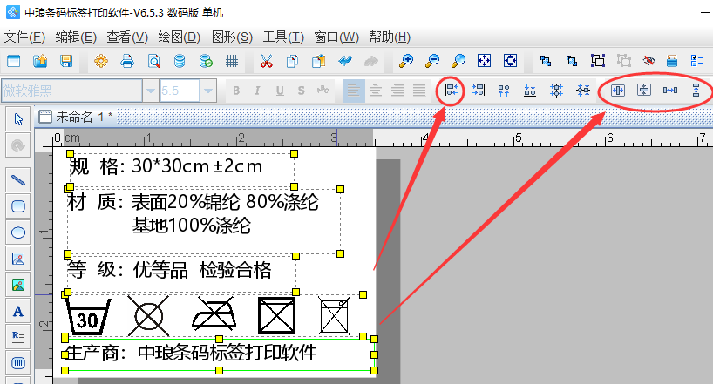The width and height of the screenshot is (713, 384).
Task: Open the 工具(T) menu
Action: click(x=283, y=37)
